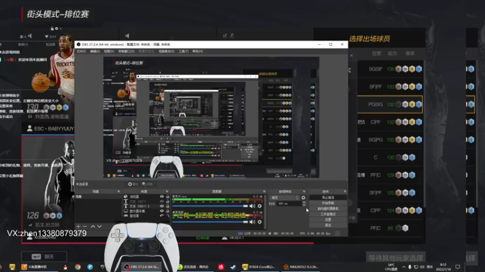Toggle visibility eye of first 文本 (GDI+) source
This screenshot has height=272, width=485.
pyautogui.click(x=162, y=201)
